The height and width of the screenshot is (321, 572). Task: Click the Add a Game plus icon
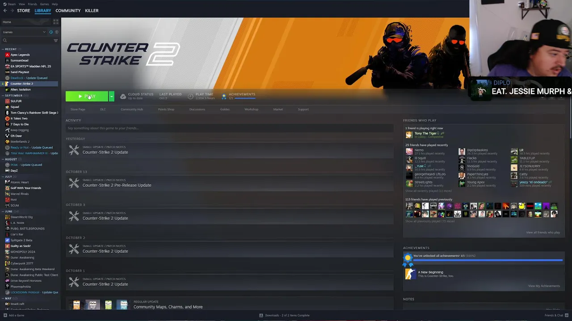coord(4,315)
